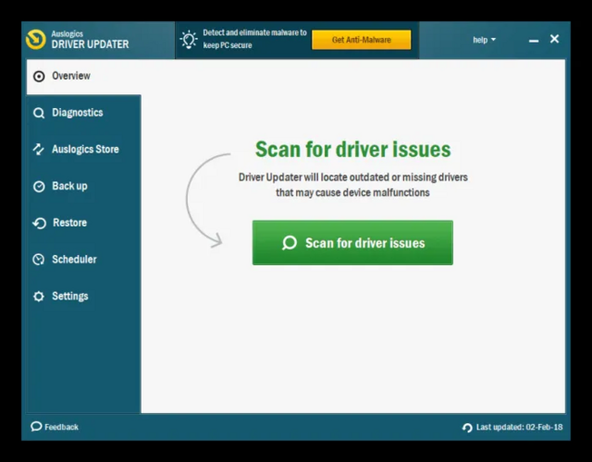The height and width of the screenshot is (462, 592).
Task: Close the Driver Updater window
Action: pyautogui.click(x=554, y=39)
